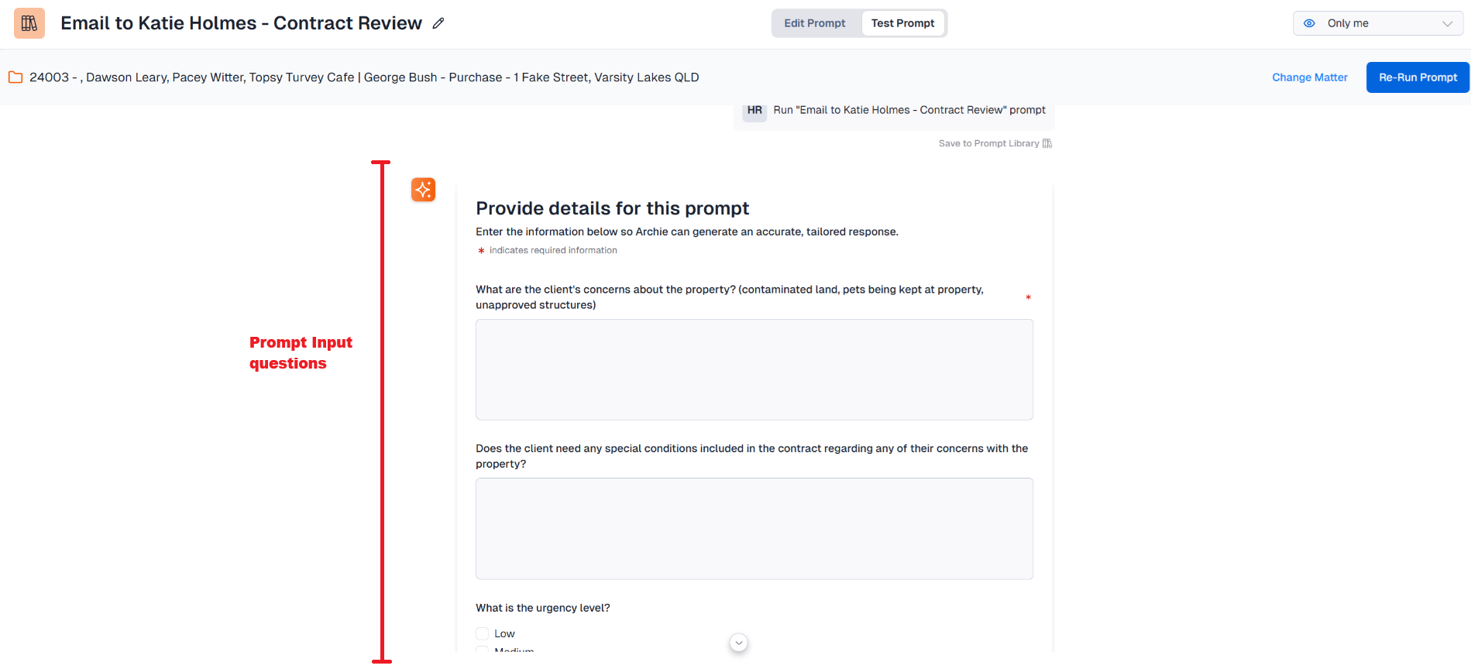Click the HR user avatar badge
This screenshot has height=669, width=1471.
(754, 111)
